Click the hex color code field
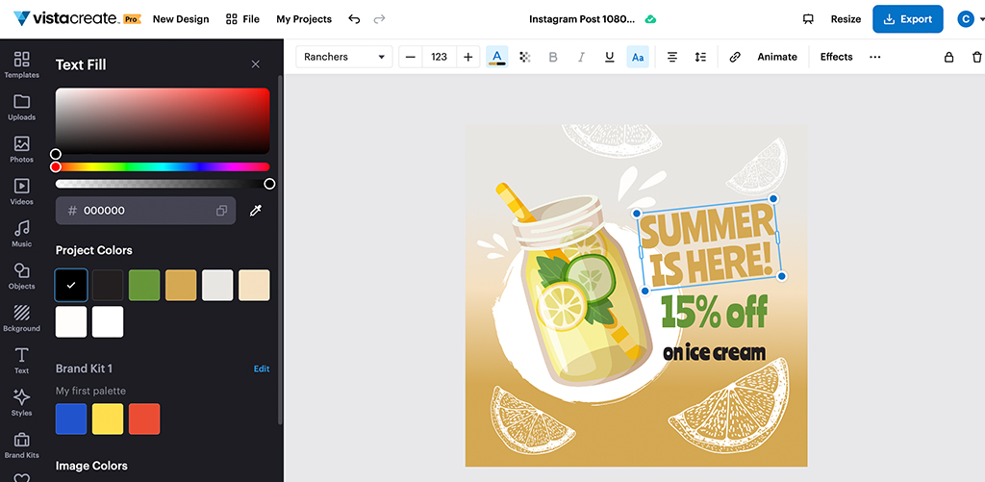This screenshot has width=985, height=482. [x=144, y=211]
